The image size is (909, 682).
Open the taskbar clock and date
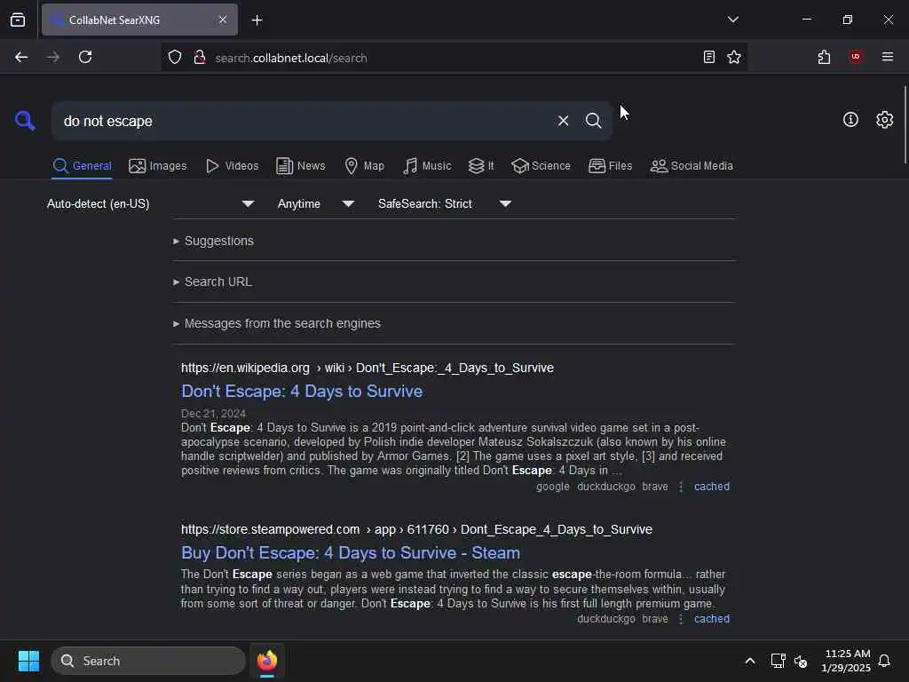846,661
